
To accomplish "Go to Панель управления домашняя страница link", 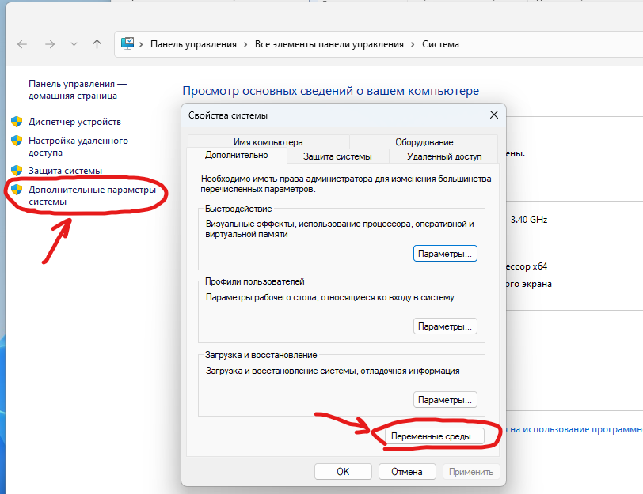I will coord(77,89).
